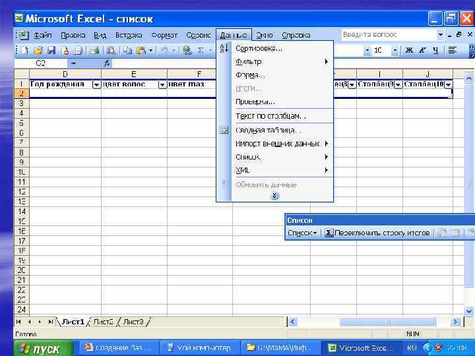The height and width of the screenshot is (356, 475).
Task: Open the Сервис menu
Action: tap(198, 35)
